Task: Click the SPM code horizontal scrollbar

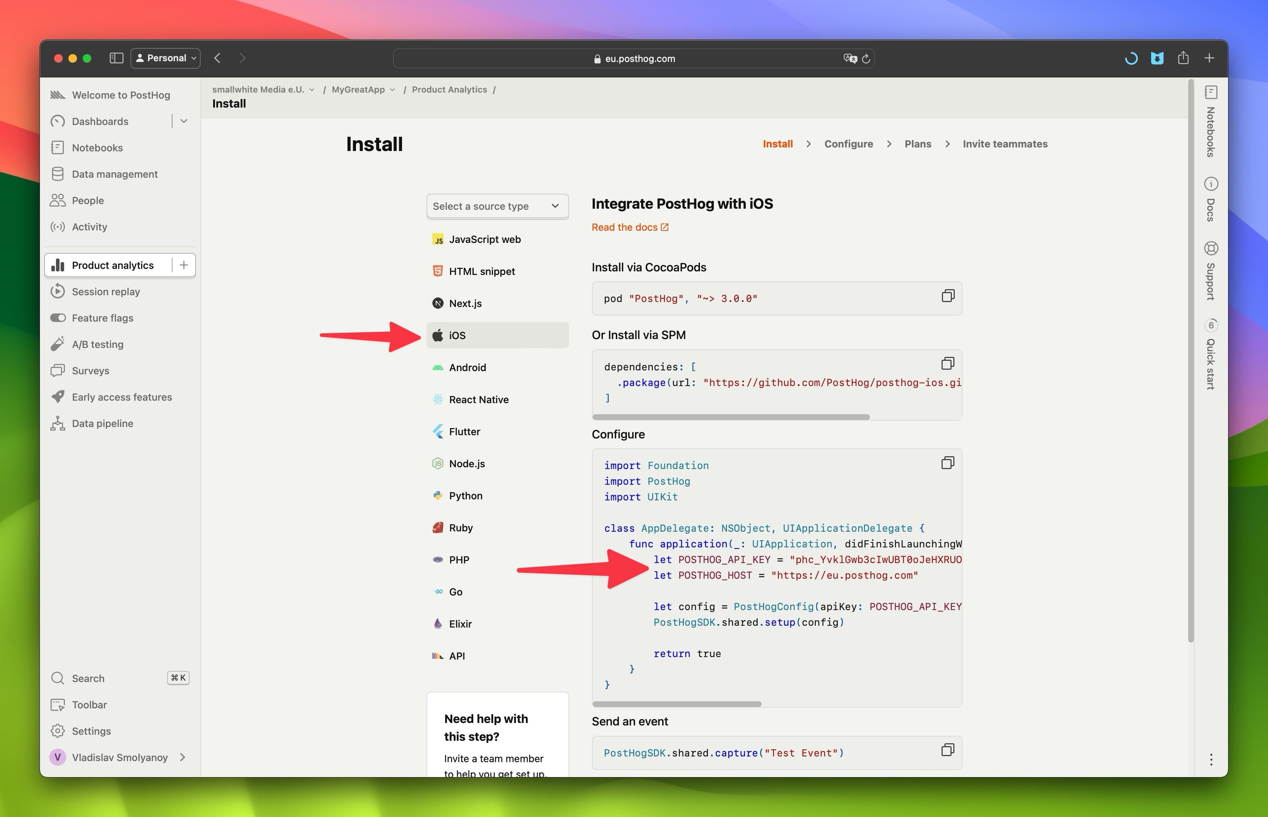Action: click(731, 417)
